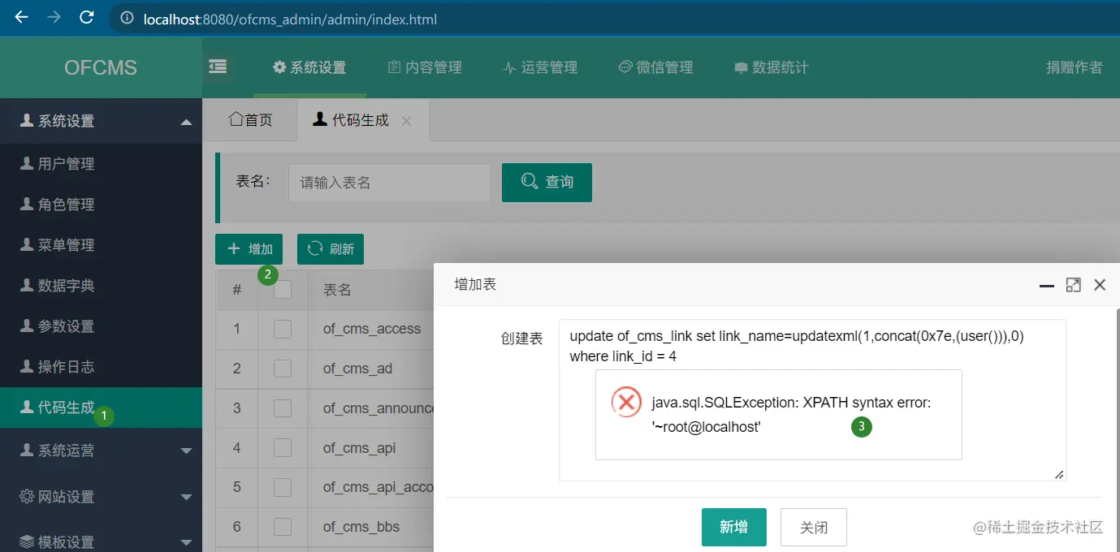Toggle the select-all checkbox in table header
This screenshot has width=1120, height=552.
point(283,289)
